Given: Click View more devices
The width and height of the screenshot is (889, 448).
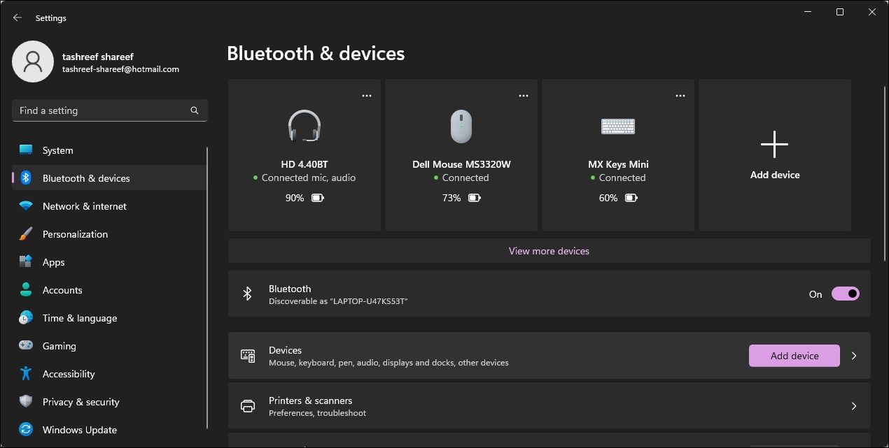Looking at the screenshot, I should pos(548,250).
